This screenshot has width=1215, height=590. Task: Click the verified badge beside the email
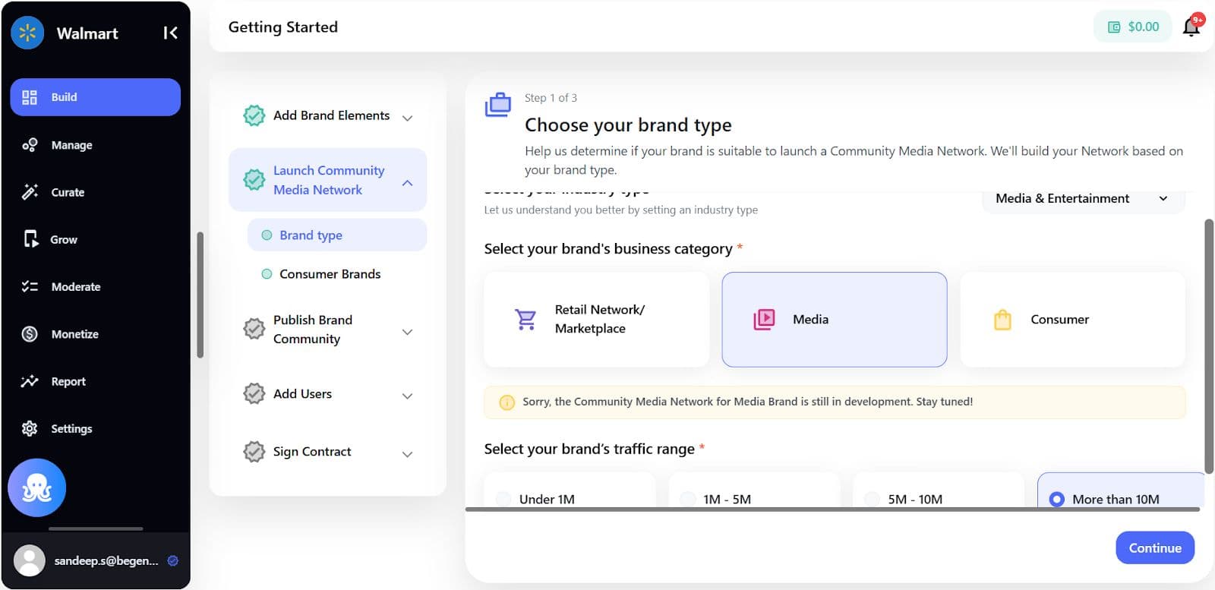click(172, 560)
